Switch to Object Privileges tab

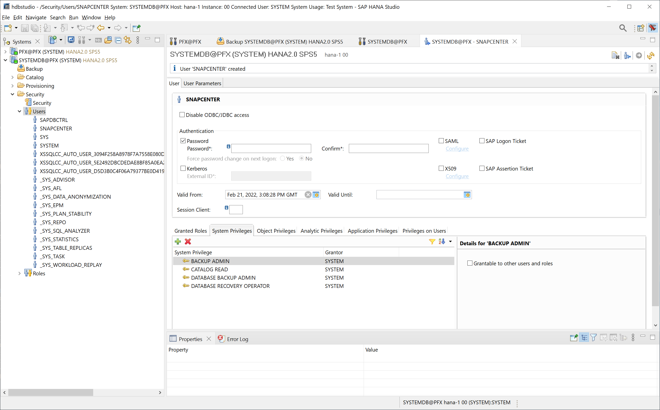276,231
